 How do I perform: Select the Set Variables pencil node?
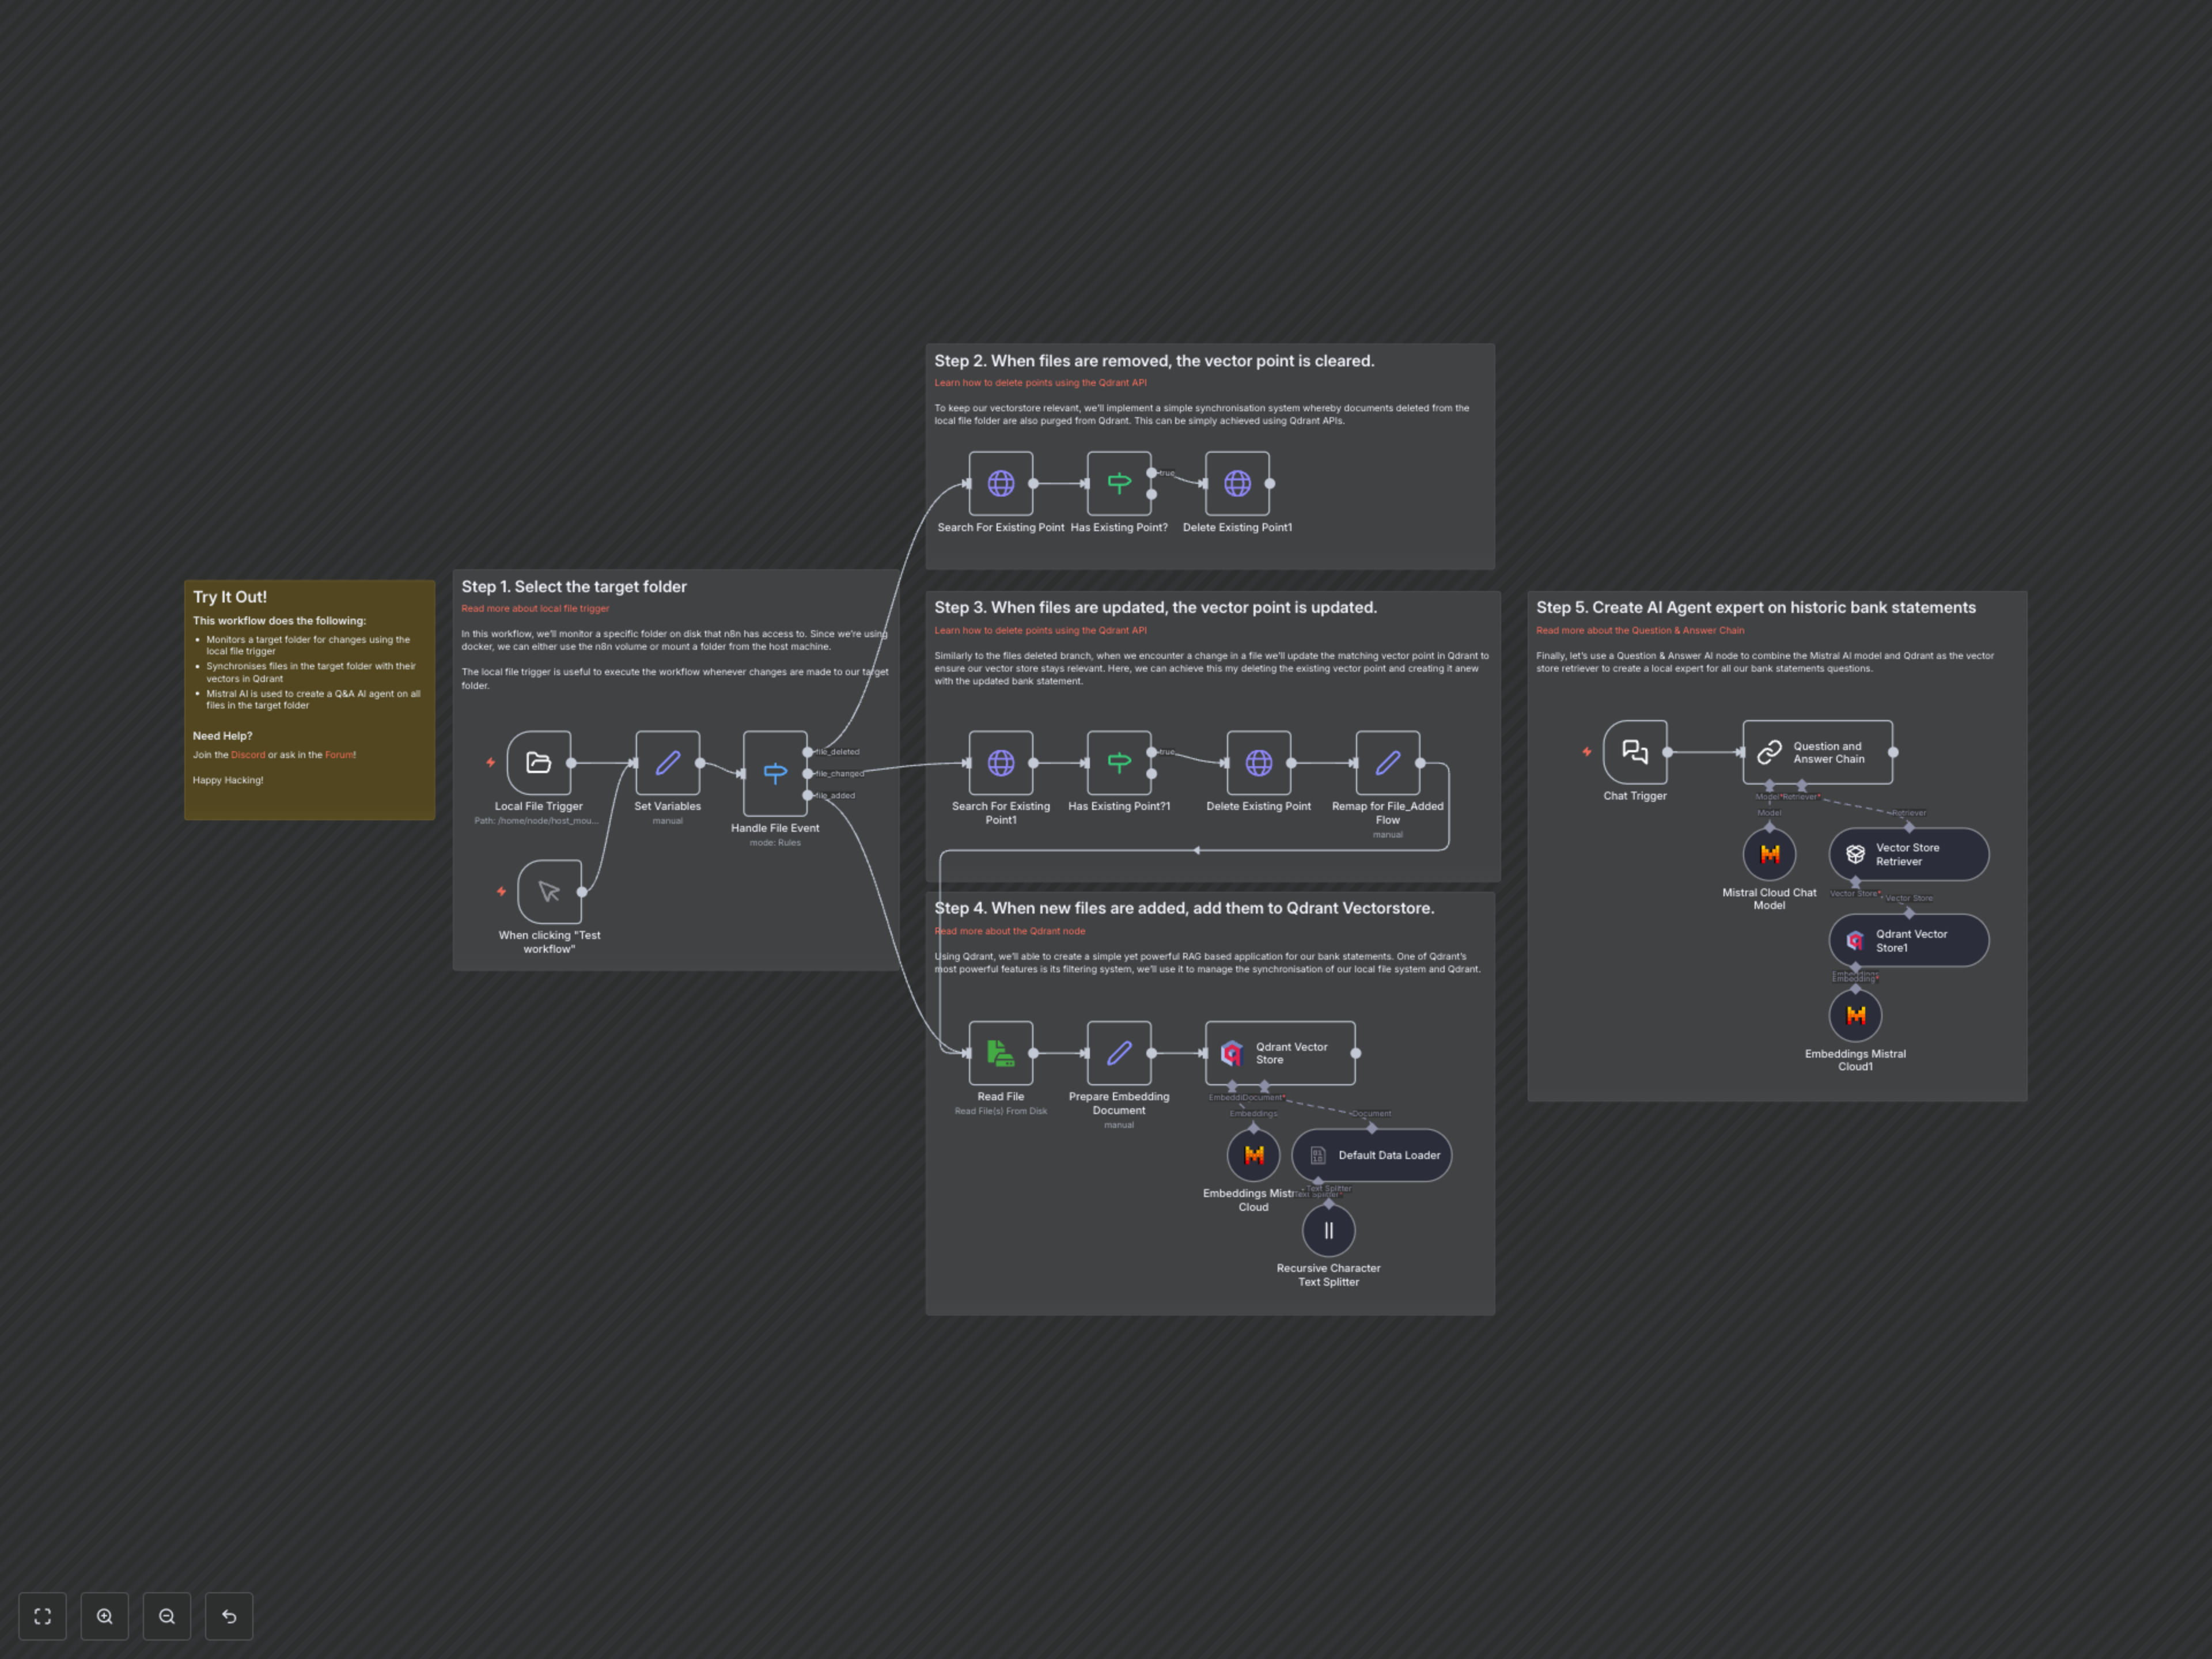(x=667, y=763)
